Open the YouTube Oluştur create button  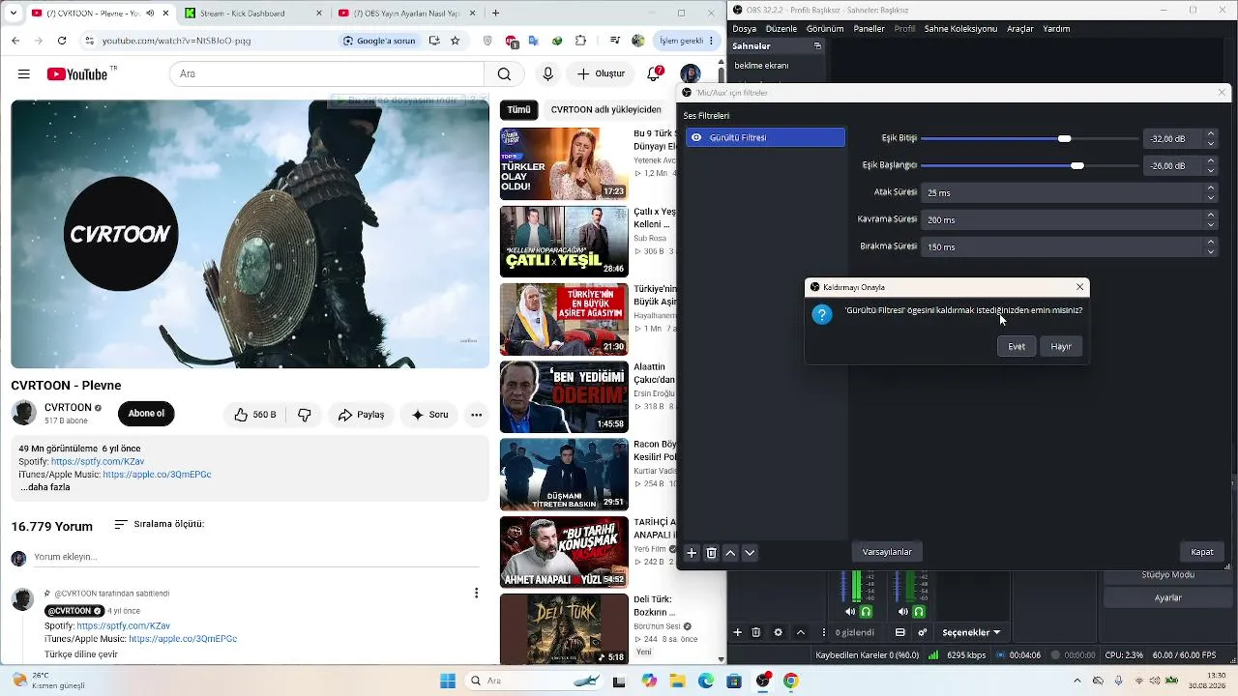(x=602, y=74)
